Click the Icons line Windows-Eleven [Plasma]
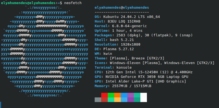Screen dimensions: 219x108 click(x=154, y=63)
